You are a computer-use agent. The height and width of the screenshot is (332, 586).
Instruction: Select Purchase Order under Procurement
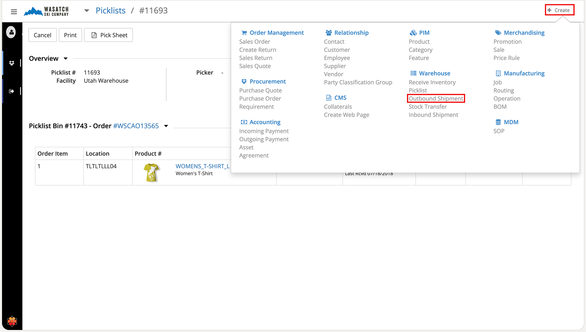260,98
